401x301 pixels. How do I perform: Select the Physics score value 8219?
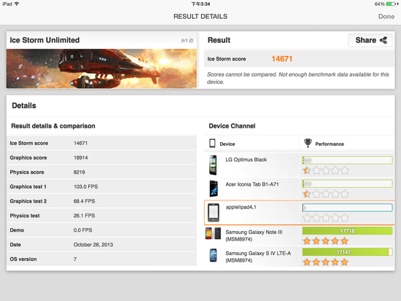[79, 172]
